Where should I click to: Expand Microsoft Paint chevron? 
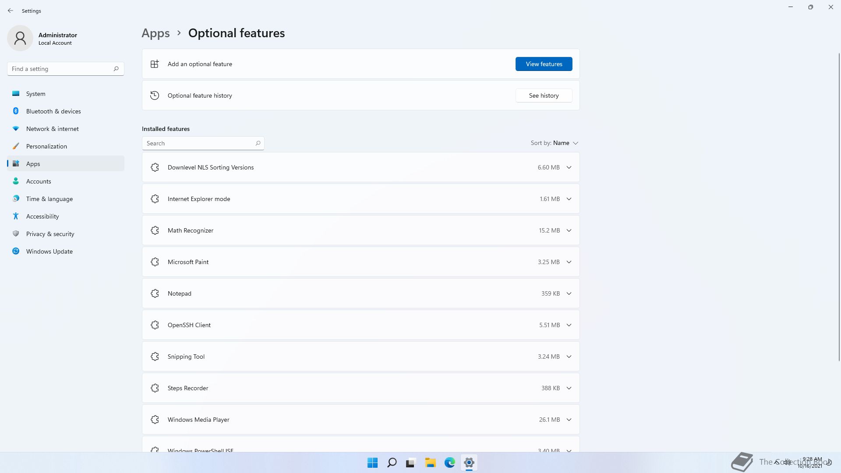point(569,262)
